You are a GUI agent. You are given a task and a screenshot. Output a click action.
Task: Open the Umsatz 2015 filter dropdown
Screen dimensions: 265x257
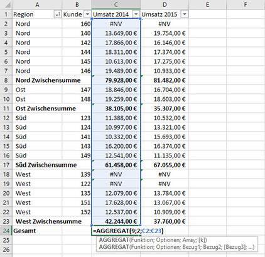click(x=185, y=14)
